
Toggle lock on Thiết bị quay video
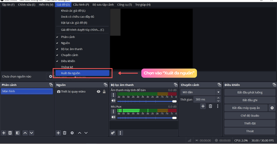pos(104,92)
